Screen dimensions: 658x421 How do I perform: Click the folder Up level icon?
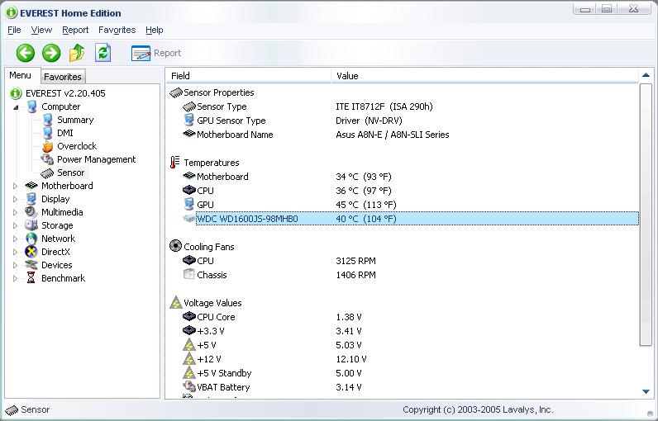77,53
